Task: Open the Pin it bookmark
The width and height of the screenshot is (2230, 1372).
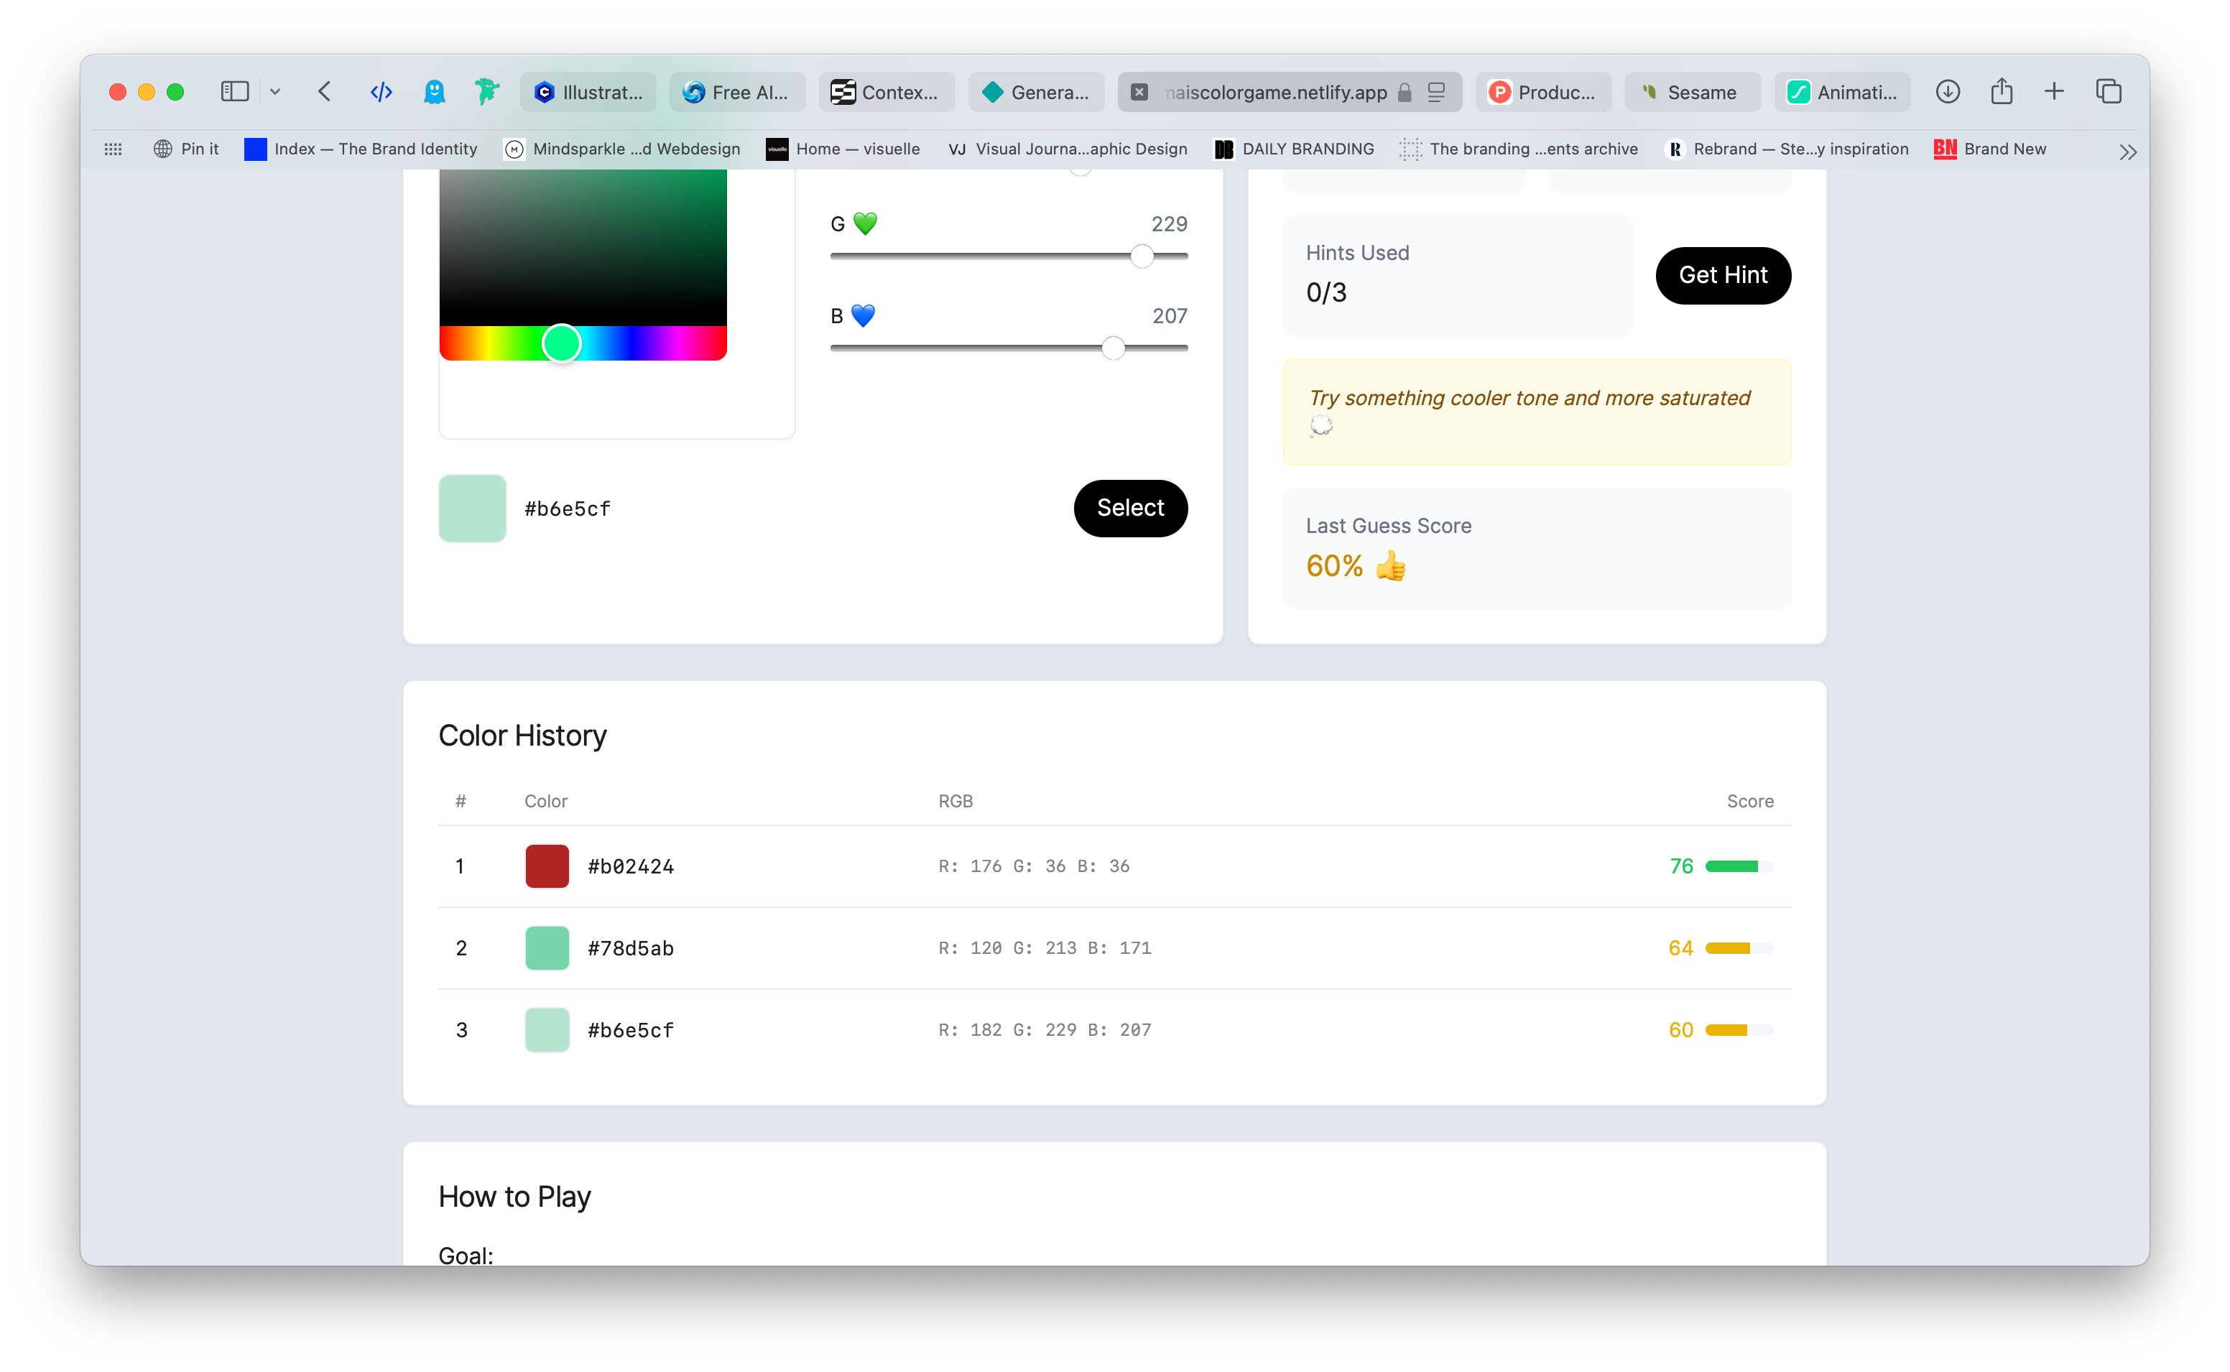Action: point(186,149)
